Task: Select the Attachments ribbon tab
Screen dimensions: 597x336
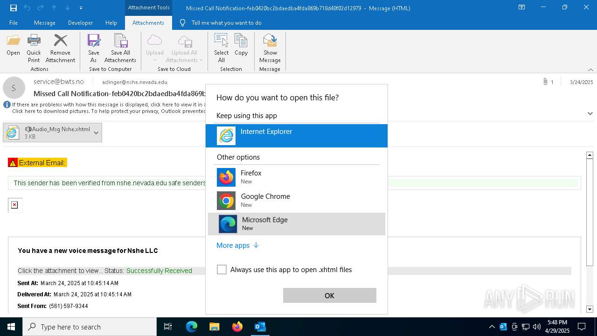Action: tap(148, 23)
